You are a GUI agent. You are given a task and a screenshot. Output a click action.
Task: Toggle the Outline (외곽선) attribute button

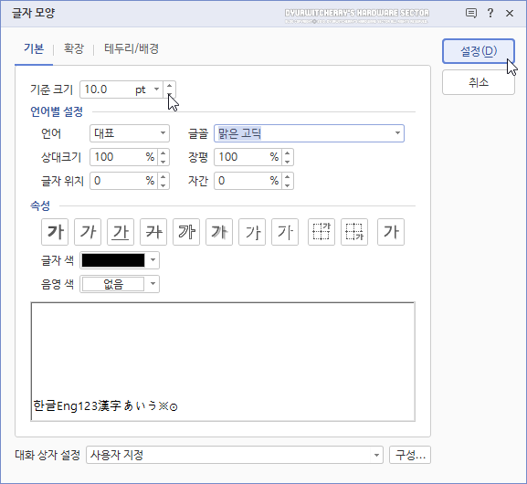186,232
